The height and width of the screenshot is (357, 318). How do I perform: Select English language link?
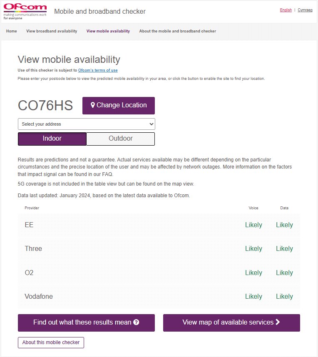pos(286,10)
